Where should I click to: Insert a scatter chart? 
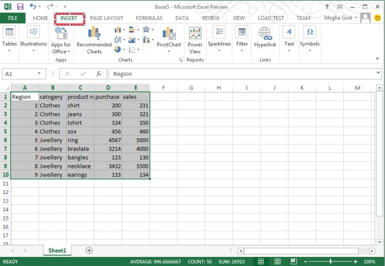[132, 49]
